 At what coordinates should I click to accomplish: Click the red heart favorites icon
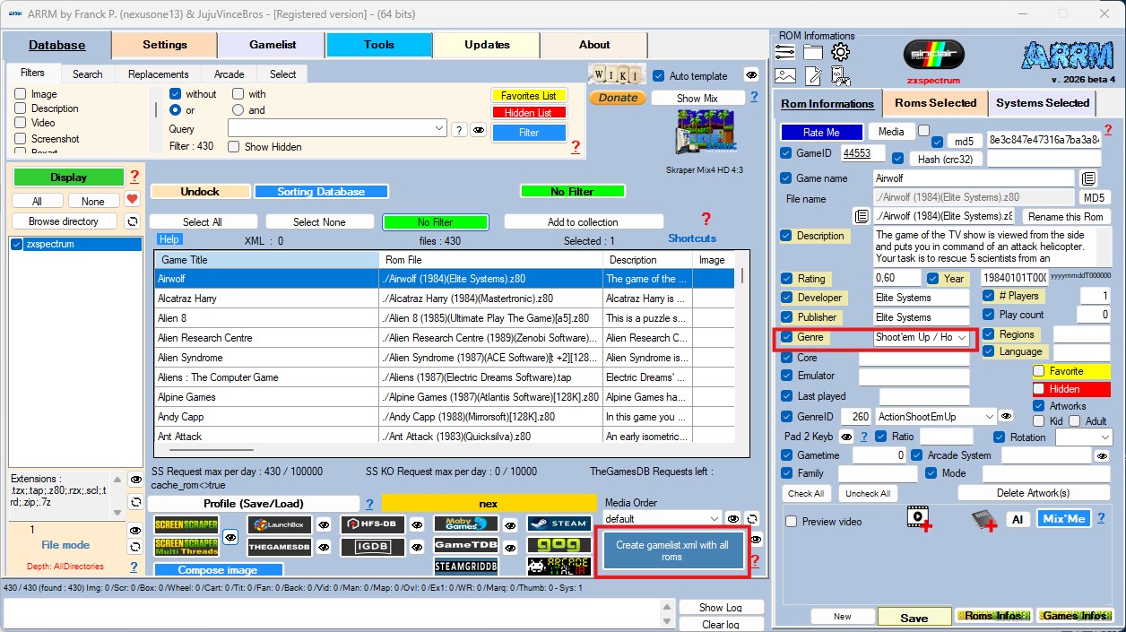click(132, 200)
